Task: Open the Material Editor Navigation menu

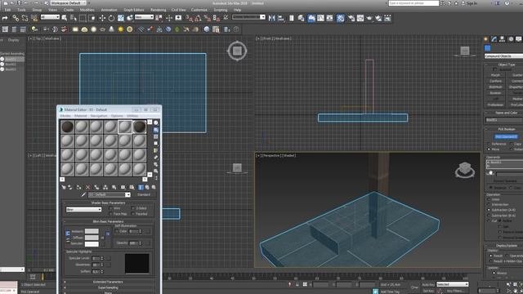Action: tap(99, 116)
